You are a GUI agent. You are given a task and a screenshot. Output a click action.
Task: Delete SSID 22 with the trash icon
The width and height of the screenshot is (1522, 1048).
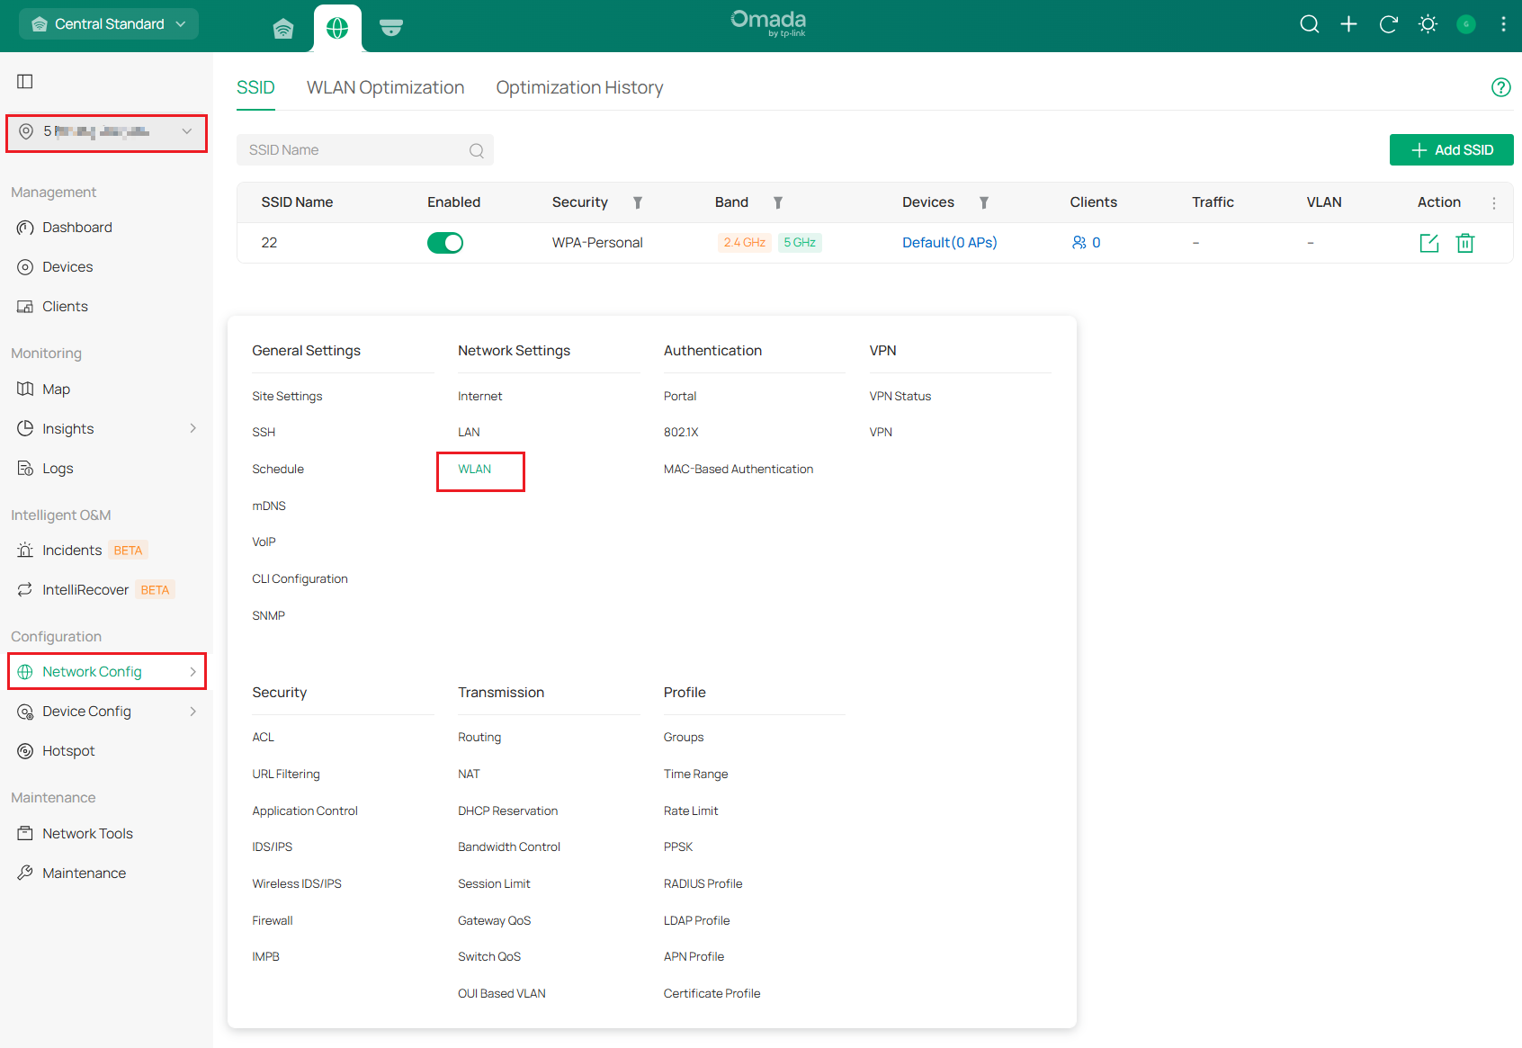click(1465, 243)
